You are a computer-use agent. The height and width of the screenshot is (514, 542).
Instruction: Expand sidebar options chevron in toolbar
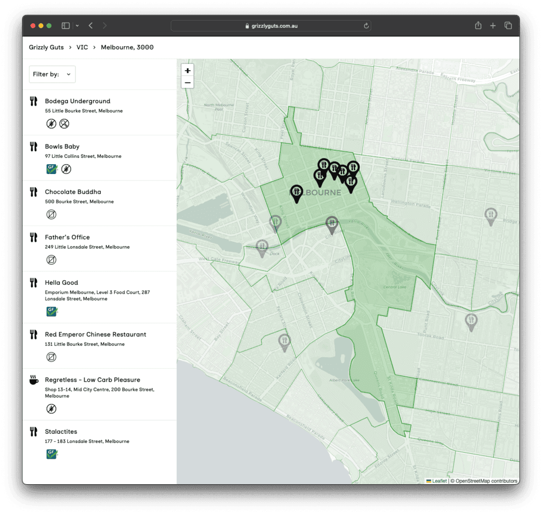coord(78,25)
